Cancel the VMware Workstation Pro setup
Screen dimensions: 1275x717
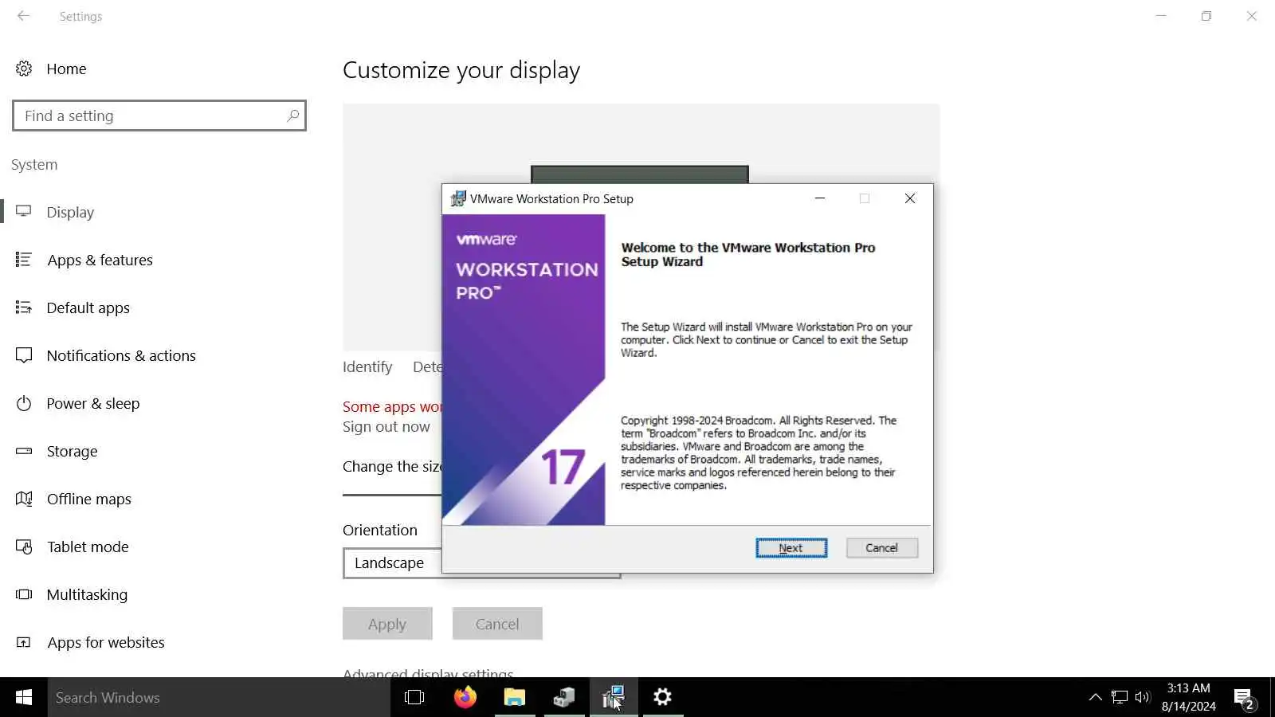pos(881,548)
